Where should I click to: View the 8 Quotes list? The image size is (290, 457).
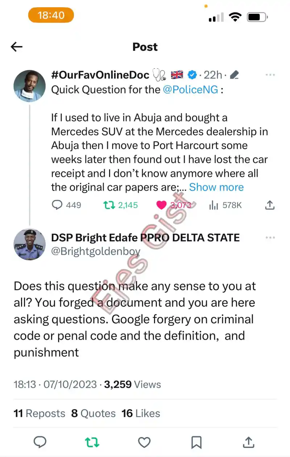(93, 413)
